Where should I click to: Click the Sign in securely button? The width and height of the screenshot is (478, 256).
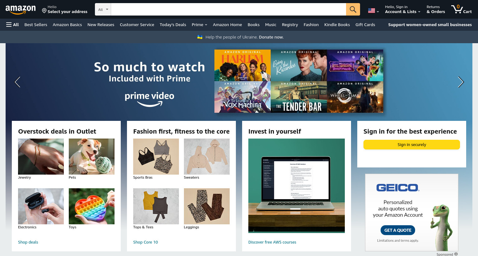tap(411, 144)
